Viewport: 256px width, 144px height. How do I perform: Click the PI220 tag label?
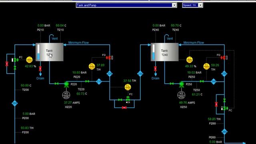pyautogui.click(x=77, y=77)
